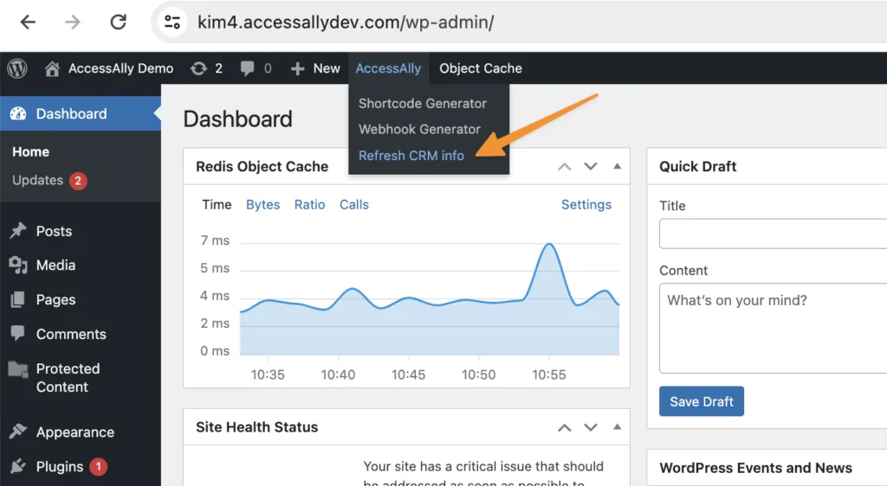Click the 10:35 time axis label
The height and width of the screenshot is (486, 887).
tap(268, 374)
